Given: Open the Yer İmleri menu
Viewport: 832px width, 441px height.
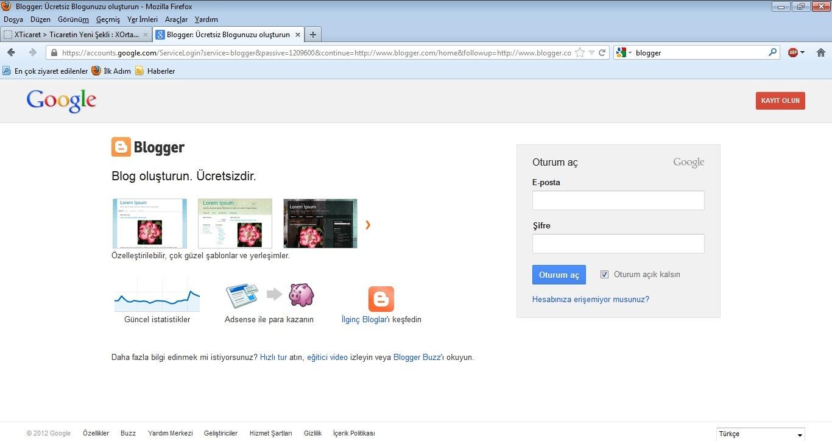Looking at the screenshot, I should pos(143,19).
